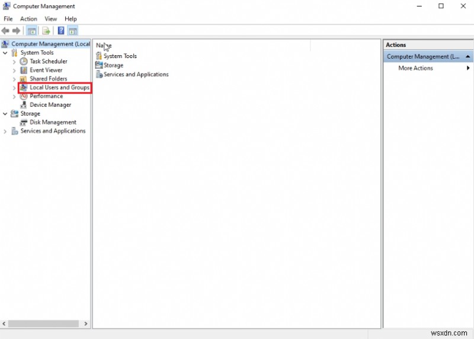The image size is (474, 339).
Task: Click the Shared Folders icon
Action: click(24, 79)
